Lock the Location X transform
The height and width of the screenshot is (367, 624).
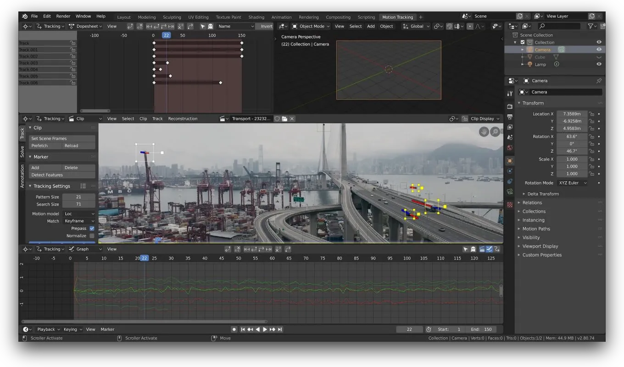pyautogui.click(x=591, y=114)
